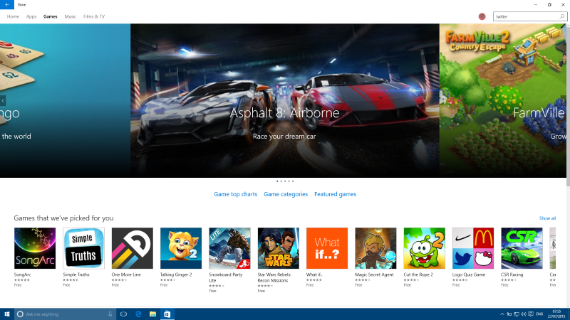The width and height of the screenshot is (570, 320).
Task: Select the first carousel page dot
Action: coord(277,181)
